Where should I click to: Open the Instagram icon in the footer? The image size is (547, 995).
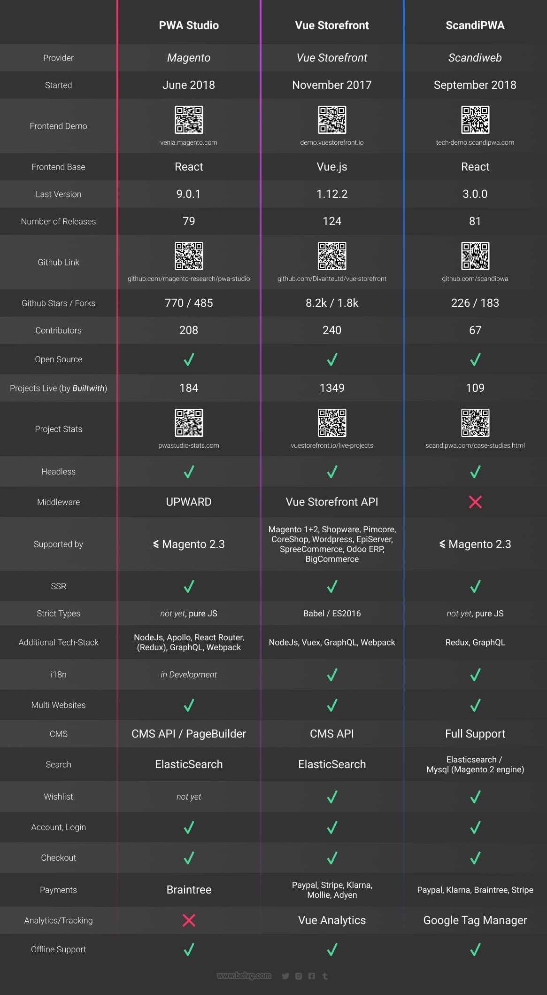(x=299, y=976)
